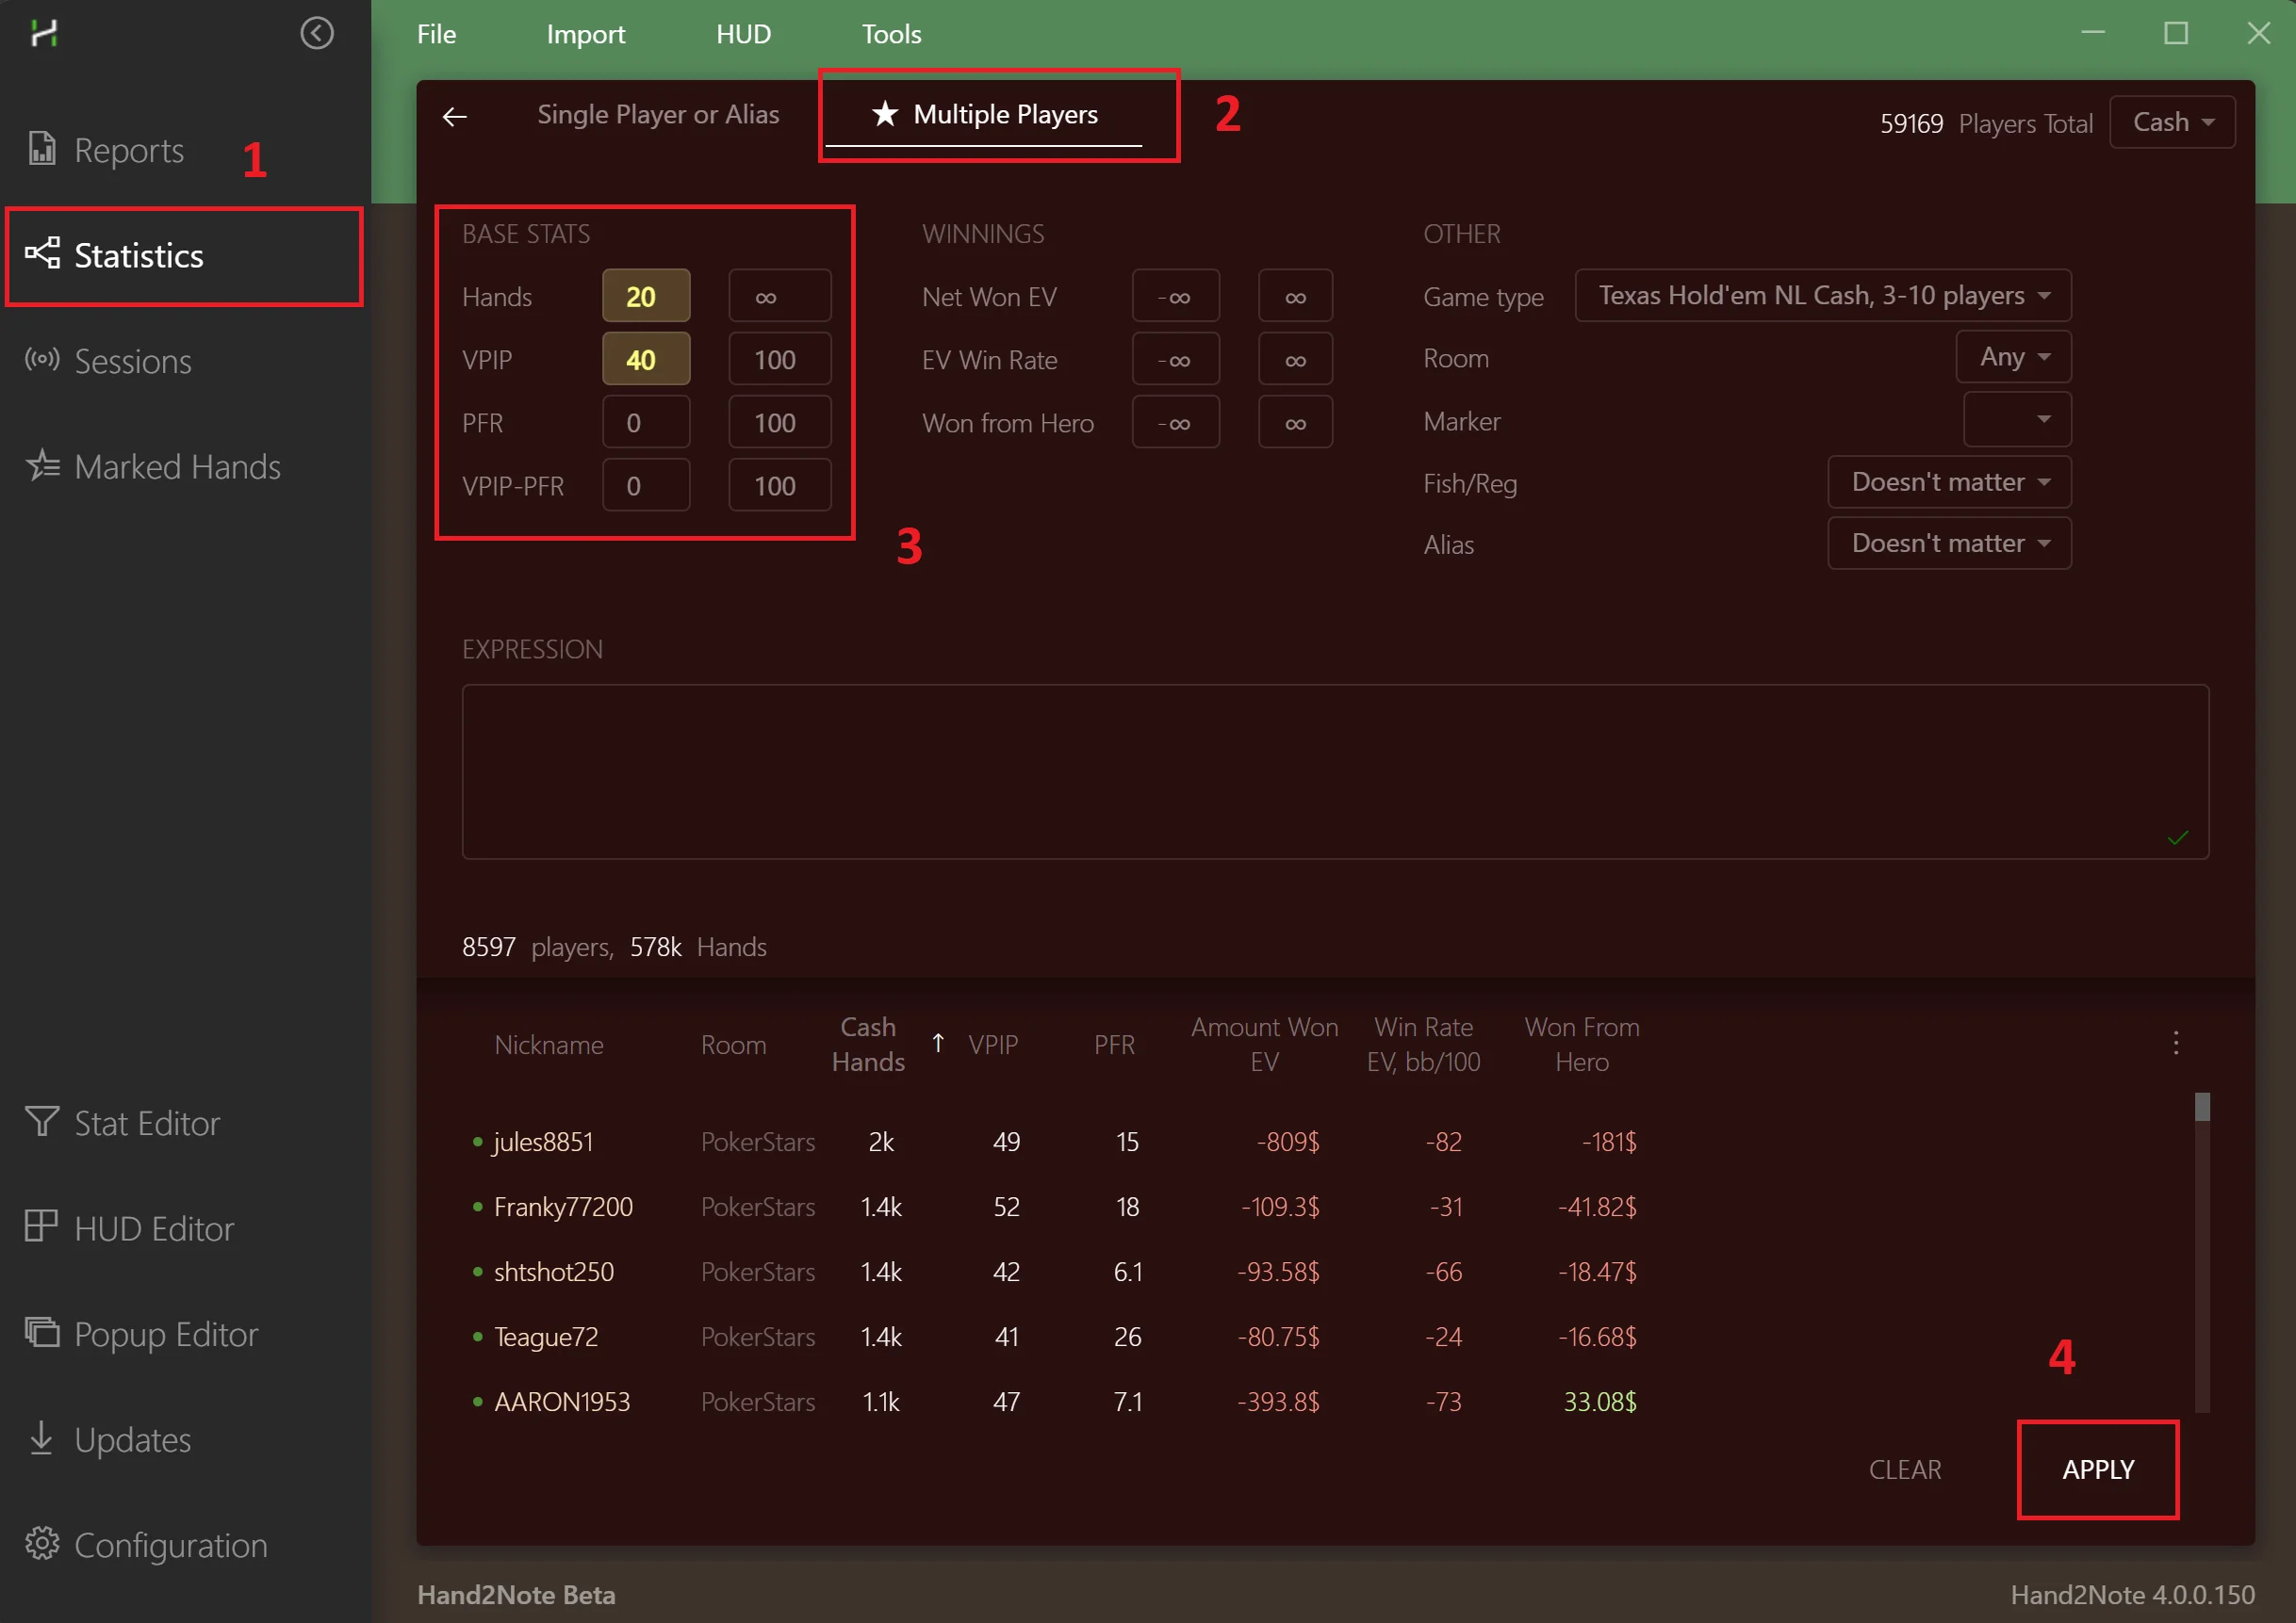
Task: Open the table column options three-dot menu
Action: [x=2176, y=1043]
